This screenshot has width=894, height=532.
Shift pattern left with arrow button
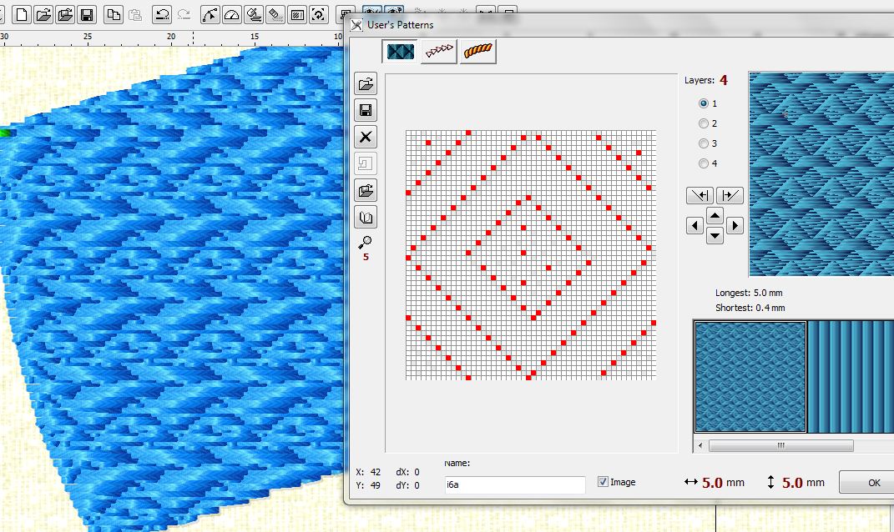click(x=694, y=226)
